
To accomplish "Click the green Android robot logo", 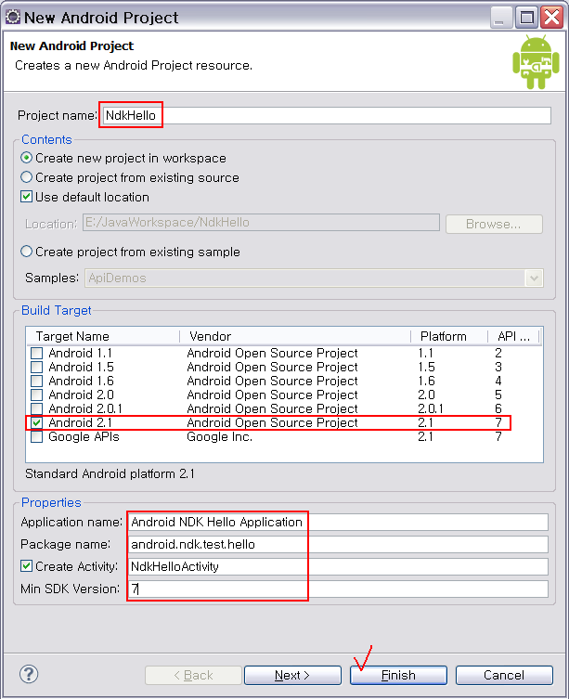I will click(536, 62).
